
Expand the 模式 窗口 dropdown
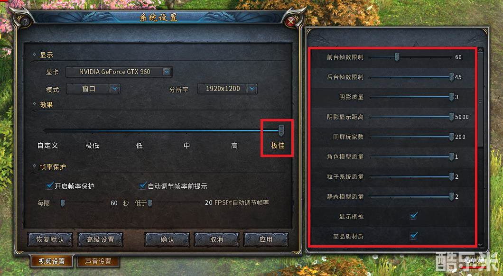[115, 89]
